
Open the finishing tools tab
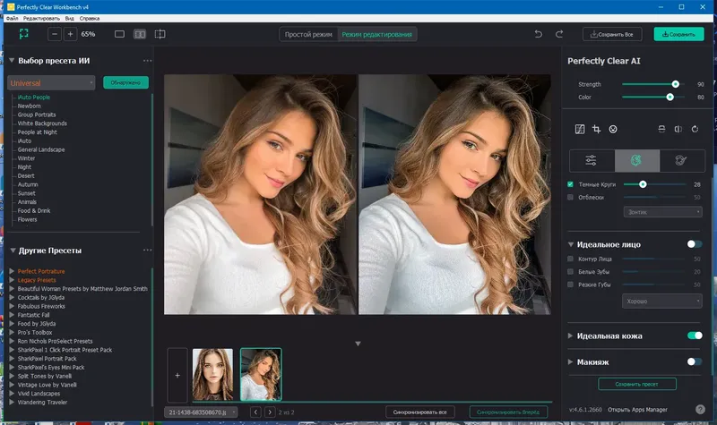681,160
